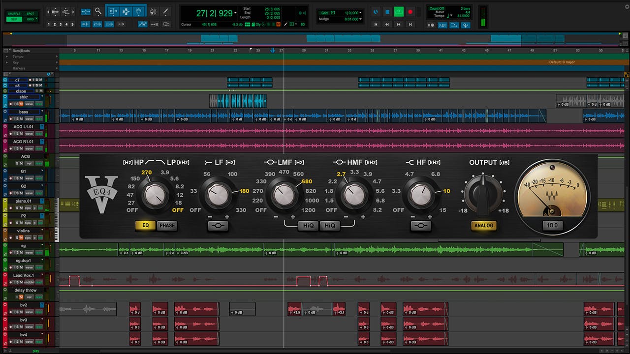Screen dimensions: 630x354
Task: Toggle the metronome click icon
Action: [x=442, y=25]
